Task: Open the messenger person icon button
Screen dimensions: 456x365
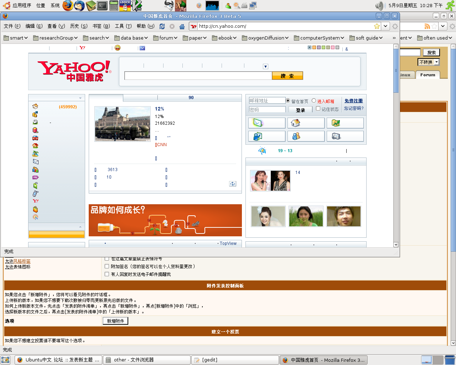Action: pyautogui.click(x=267, y=136)
